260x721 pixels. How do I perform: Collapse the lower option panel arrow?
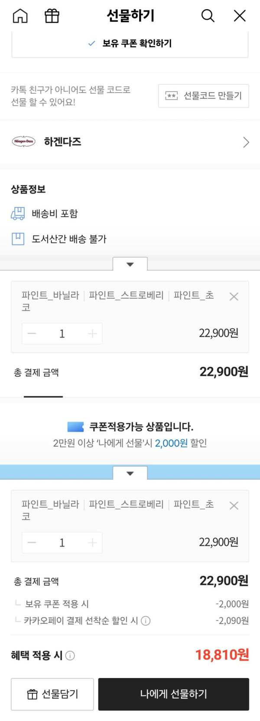pos(130,473)
